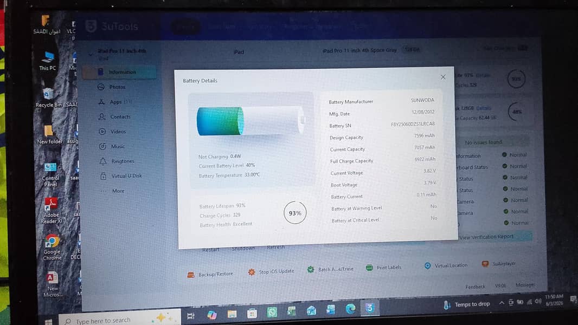Open the 3uAirplayer tool
The width and height of the screenshot is (578, 325).
(x=499, y=264)
